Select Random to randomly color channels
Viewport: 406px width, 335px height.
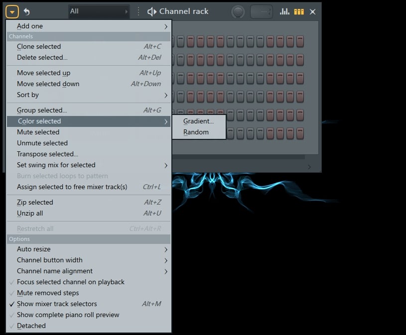coord(196,132)
